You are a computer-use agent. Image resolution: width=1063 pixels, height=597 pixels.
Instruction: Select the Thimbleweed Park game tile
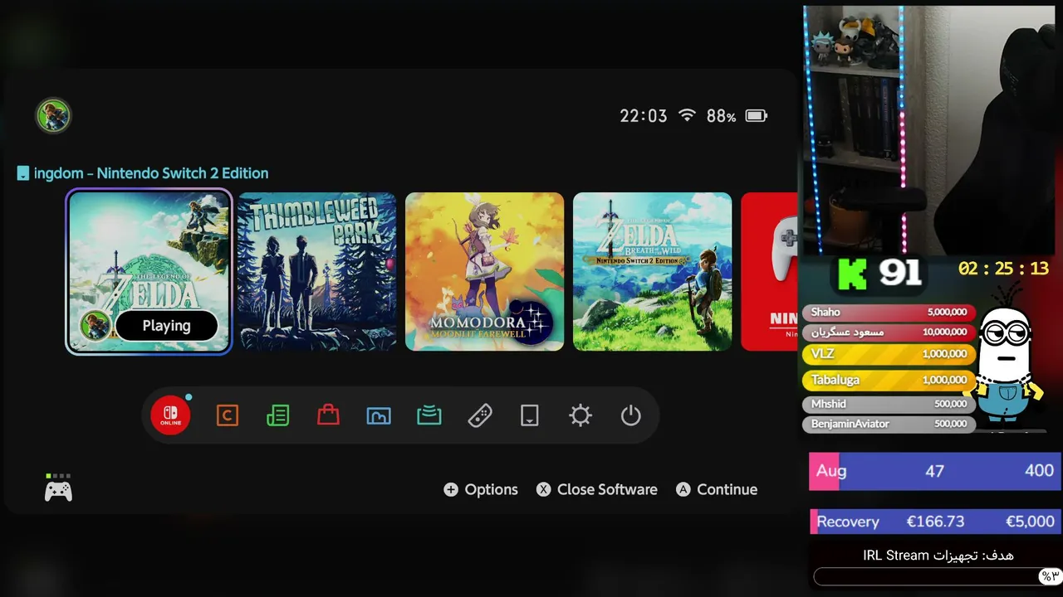(317, 272)
